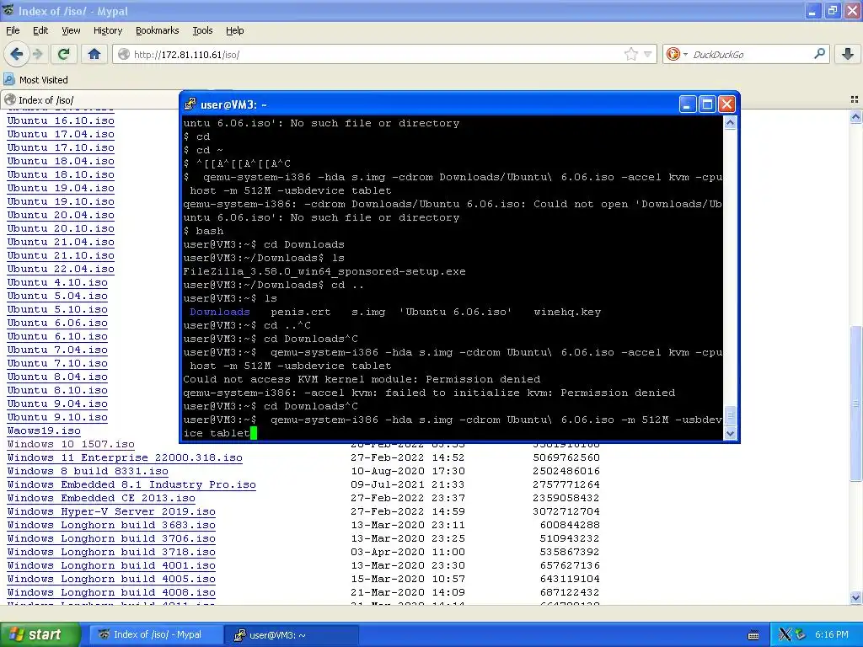Bookmark this page with the star icon
The image size is (863, 647).
[630, 54]
